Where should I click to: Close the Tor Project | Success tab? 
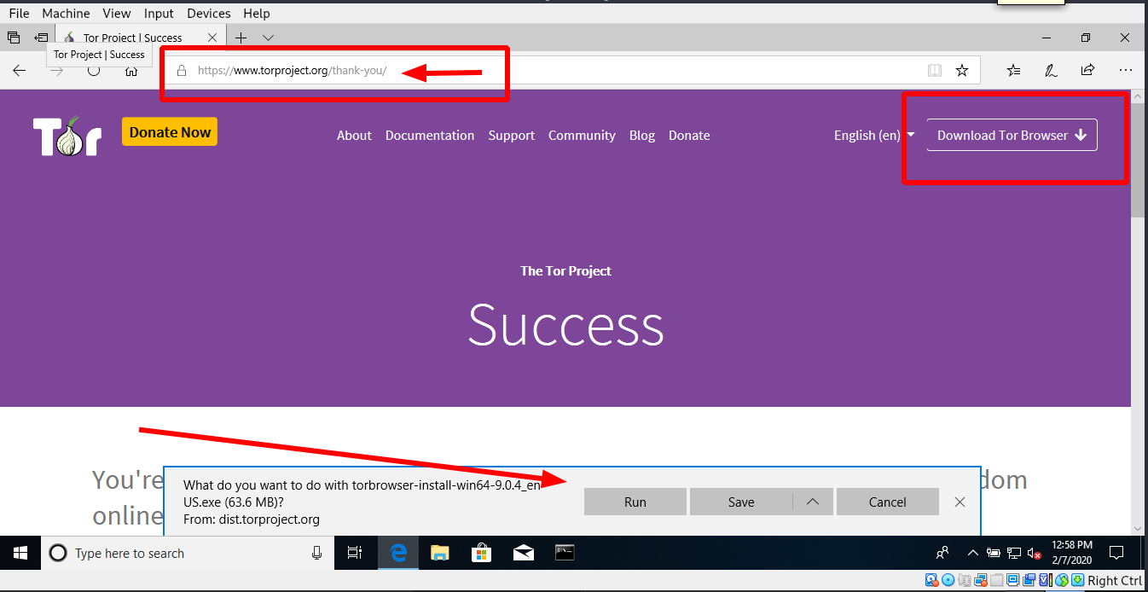coord(212,38)
